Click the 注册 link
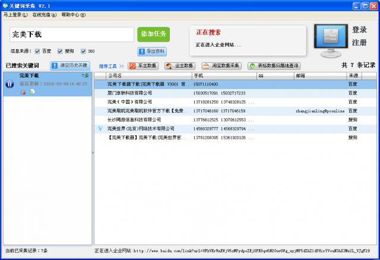Screen dimensions: 380x260 click(359, 43)
